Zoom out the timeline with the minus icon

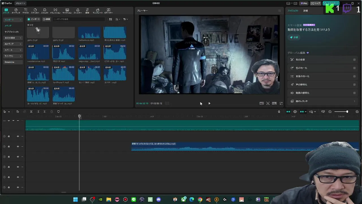point(330,112)
